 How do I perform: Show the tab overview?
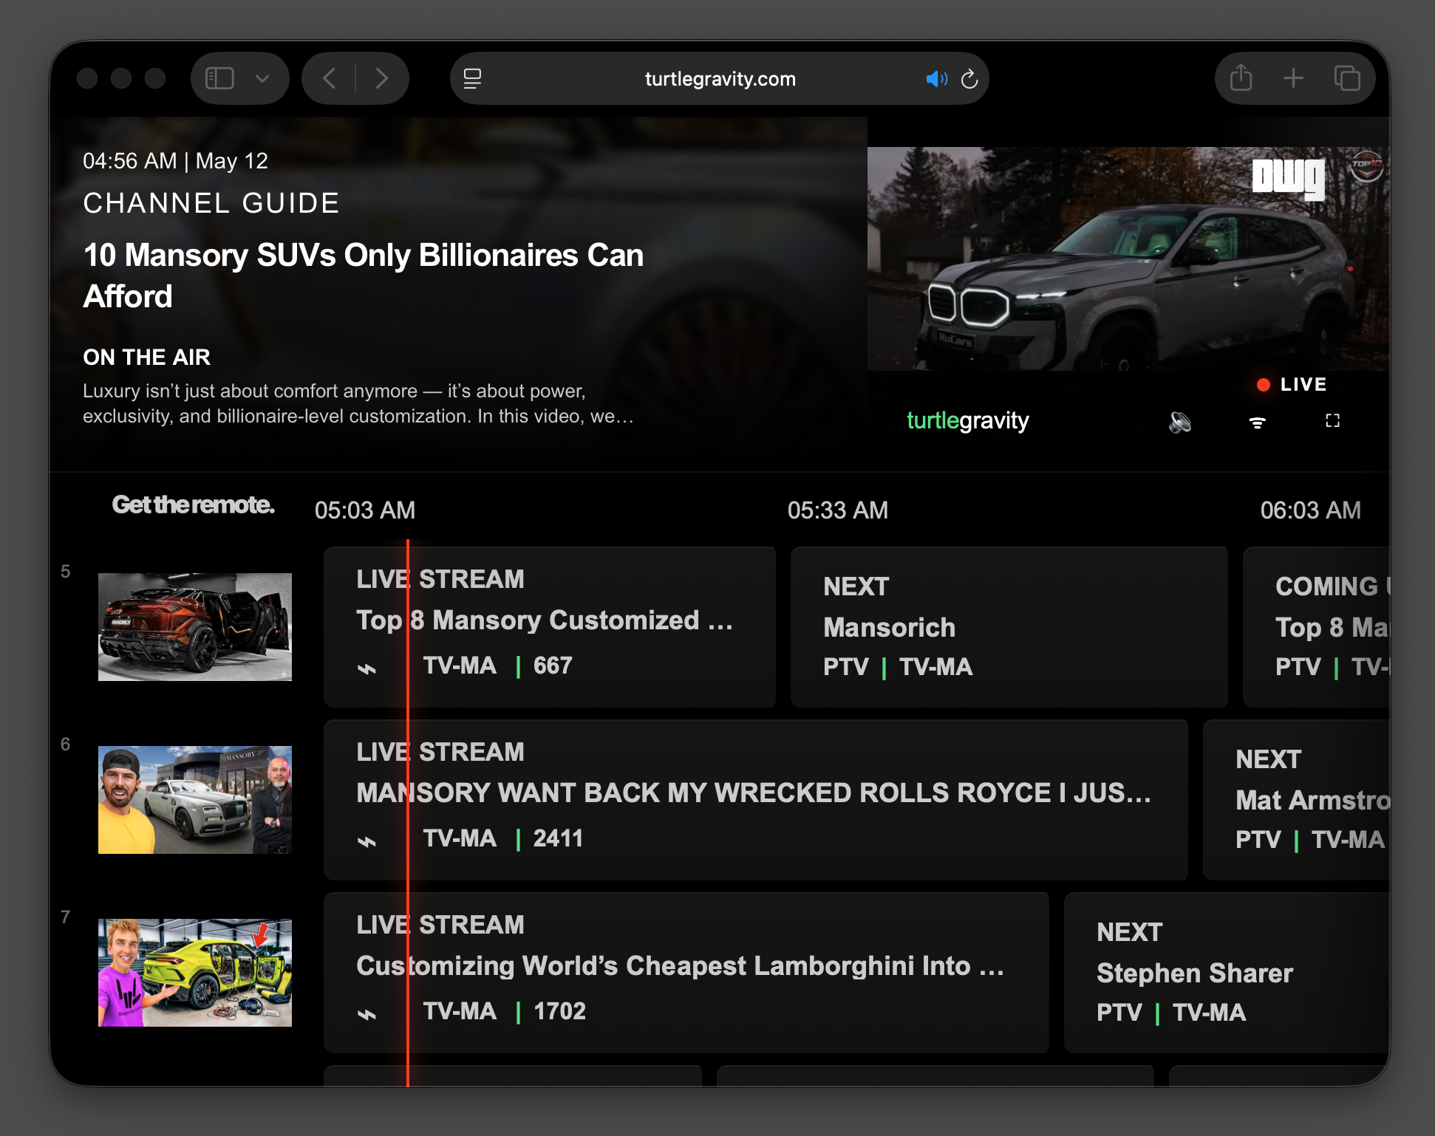point(1347,78)
